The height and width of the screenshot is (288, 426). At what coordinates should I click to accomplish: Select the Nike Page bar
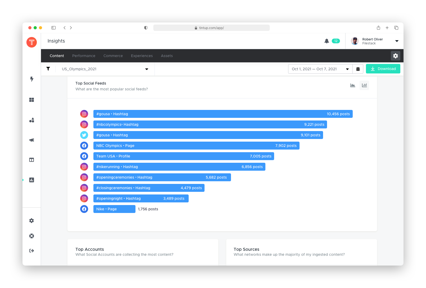tap(114, 209)
